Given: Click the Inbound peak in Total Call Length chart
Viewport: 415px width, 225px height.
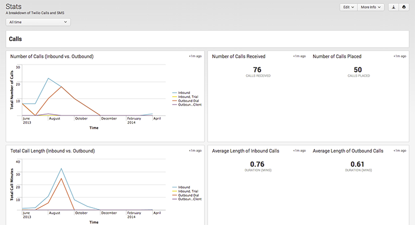Looking at the screenshot, I should point(61,168).
